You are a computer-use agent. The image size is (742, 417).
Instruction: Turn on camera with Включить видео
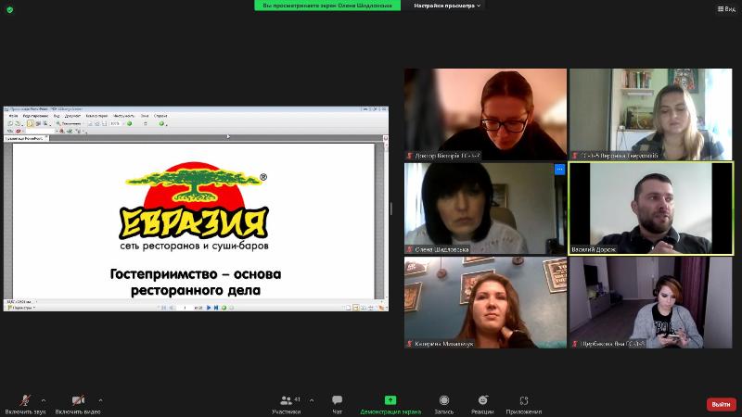click(78, 405)
